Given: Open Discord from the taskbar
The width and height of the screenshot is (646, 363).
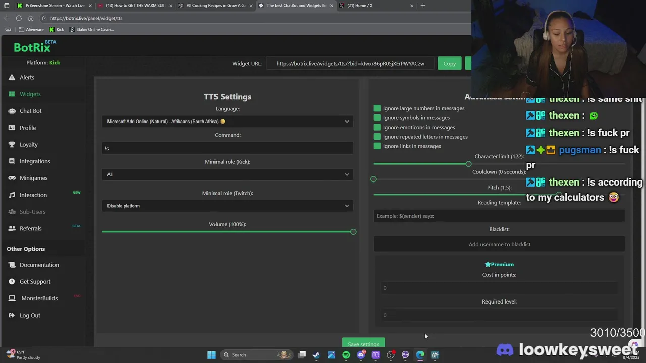Looking at the screenshot, I should pyautogui.click(x=361, y=355).
